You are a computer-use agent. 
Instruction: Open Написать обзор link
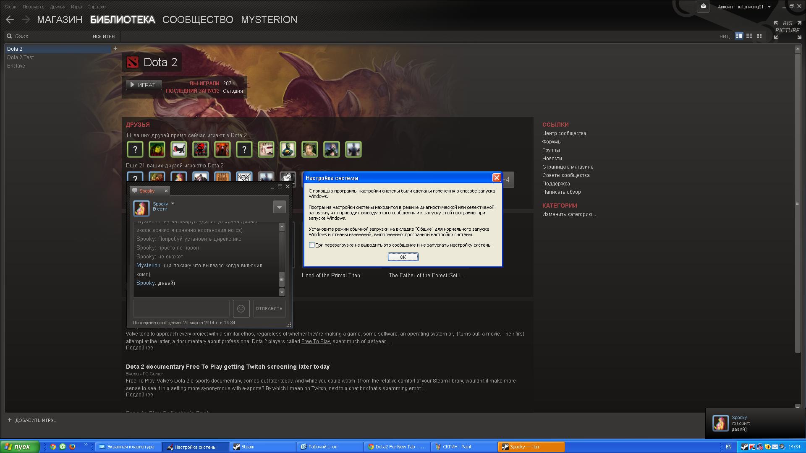tap(561, 192)
